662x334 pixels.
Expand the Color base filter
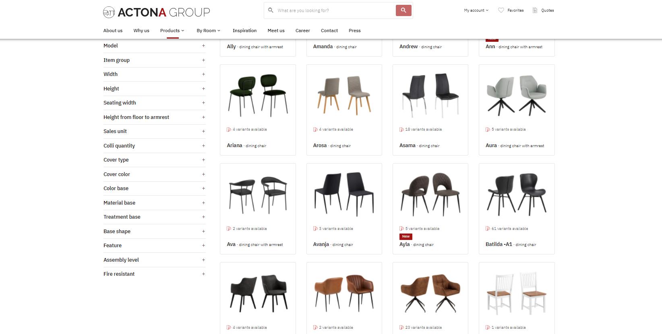[x=154, y=189]
